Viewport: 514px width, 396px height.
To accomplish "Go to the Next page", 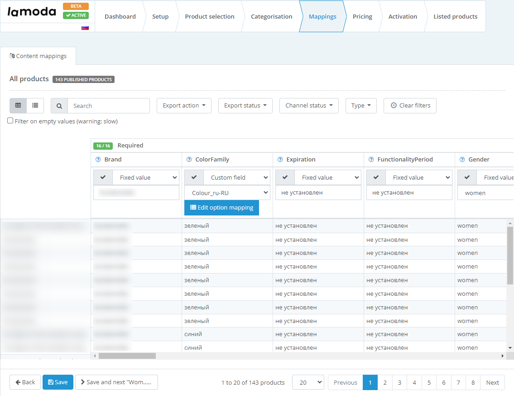I will [492, 382].
